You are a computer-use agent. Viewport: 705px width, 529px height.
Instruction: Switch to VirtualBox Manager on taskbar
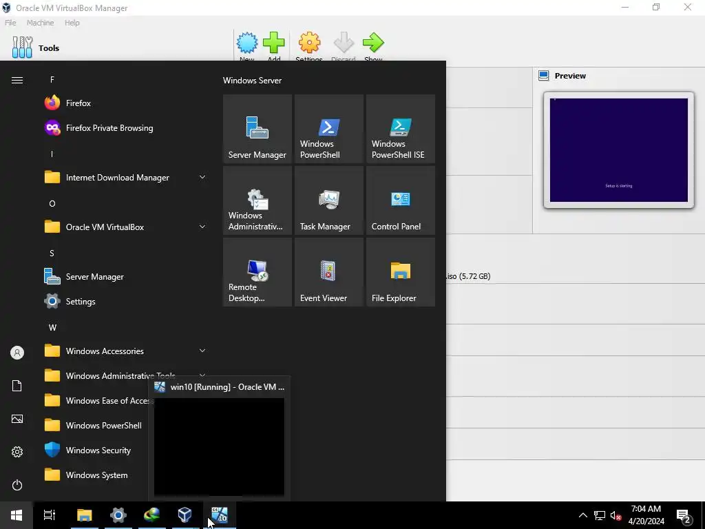click(185, 515)
